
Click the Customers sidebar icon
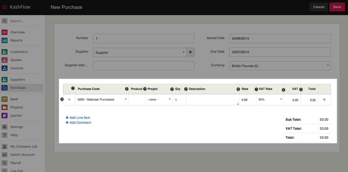pos(4,52)
